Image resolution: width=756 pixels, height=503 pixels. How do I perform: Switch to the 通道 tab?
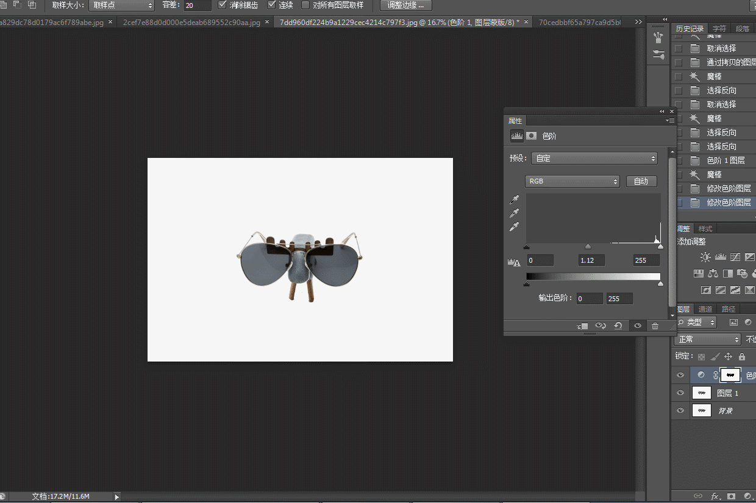705,309
